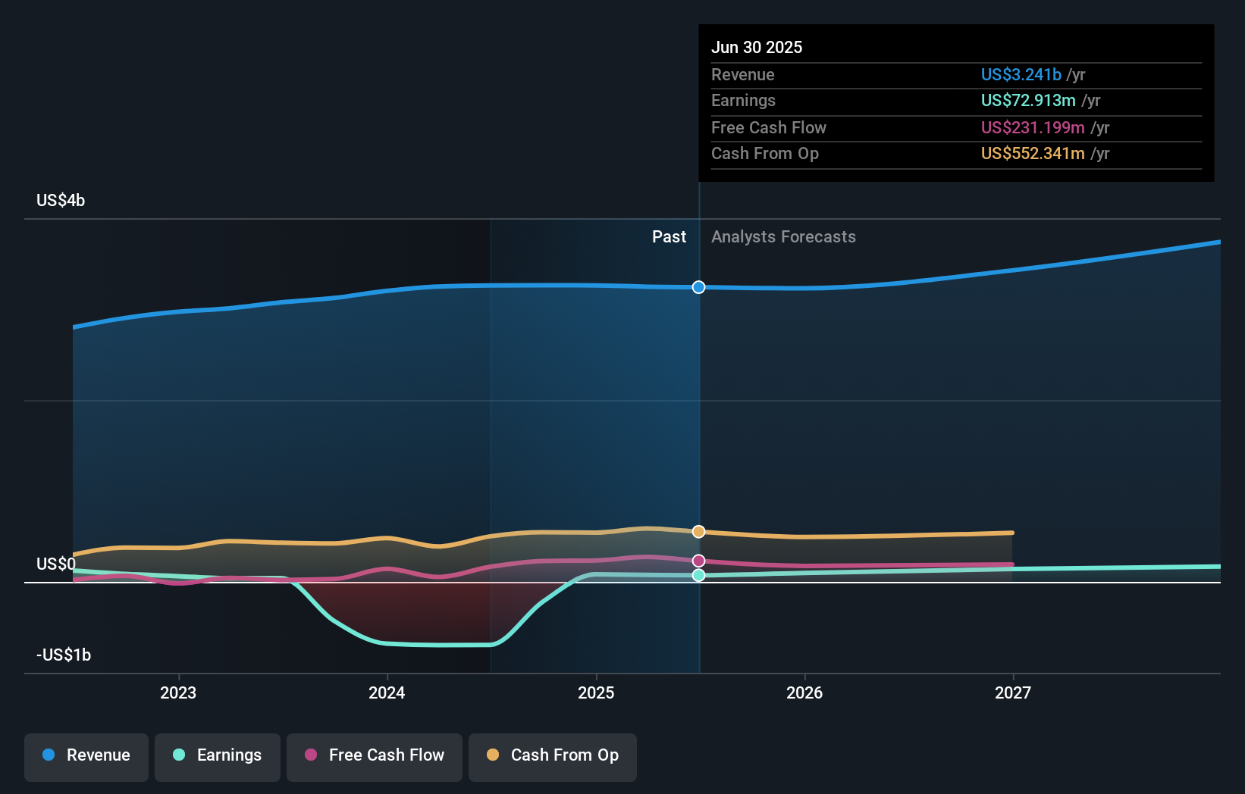The image size is (1245, 794).
Task: Toggle Free Cash Flow legend item
Action: tap(375, 756)
